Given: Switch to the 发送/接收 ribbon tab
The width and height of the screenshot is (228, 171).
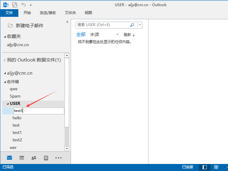Looking at the screenshot, I should pyautogui.click(x=48, y=13).
